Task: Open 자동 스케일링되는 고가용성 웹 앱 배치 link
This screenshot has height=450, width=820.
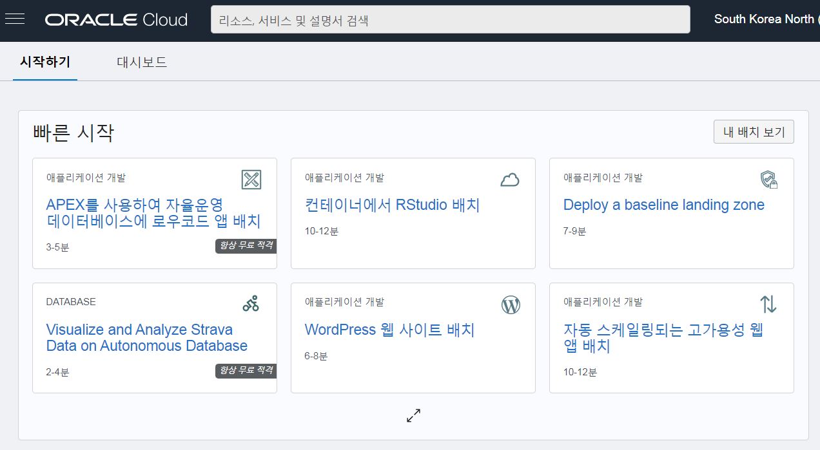Action: tap(663, 338)
